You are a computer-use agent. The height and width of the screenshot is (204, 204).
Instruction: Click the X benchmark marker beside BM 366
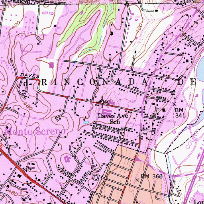(x=138, y=180)
